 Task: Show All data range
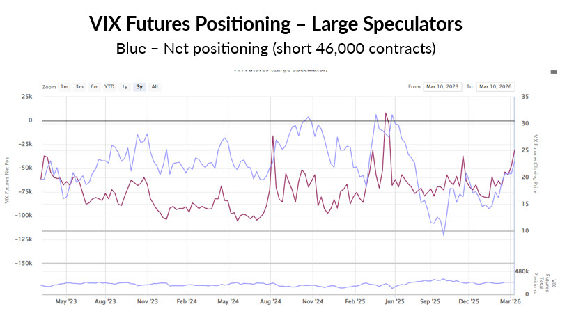[155, 87]
